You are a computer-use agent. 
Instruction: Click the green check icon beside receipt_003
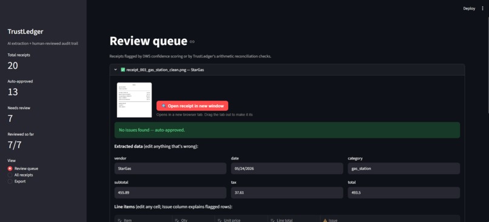(x=123, y=70)
